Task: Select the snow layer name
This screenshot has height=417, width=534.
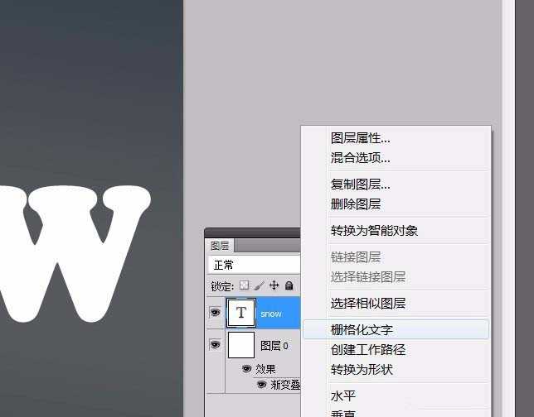Action: pos(271,314)
